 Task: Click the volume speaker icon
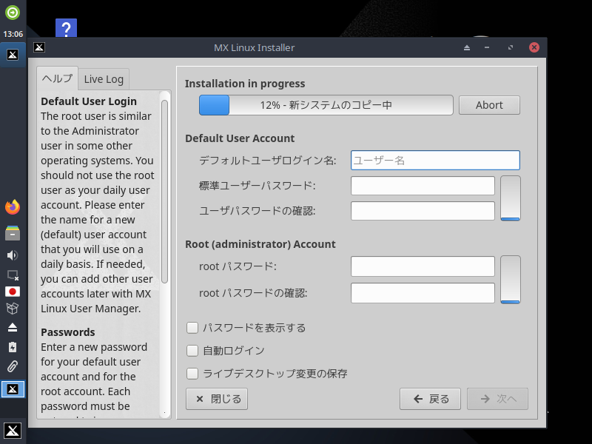[x=13, y=255]
